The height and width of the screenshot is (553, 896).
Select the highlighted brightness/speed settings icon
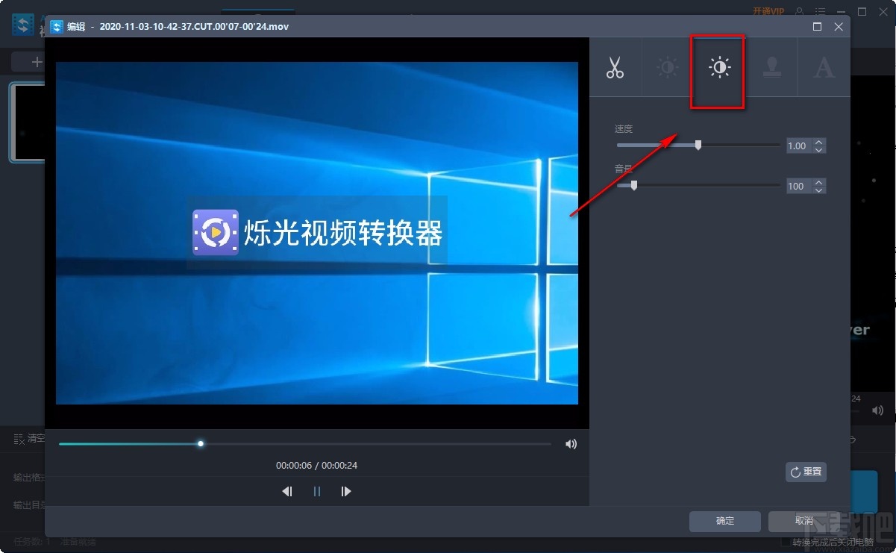click(717, 67)
